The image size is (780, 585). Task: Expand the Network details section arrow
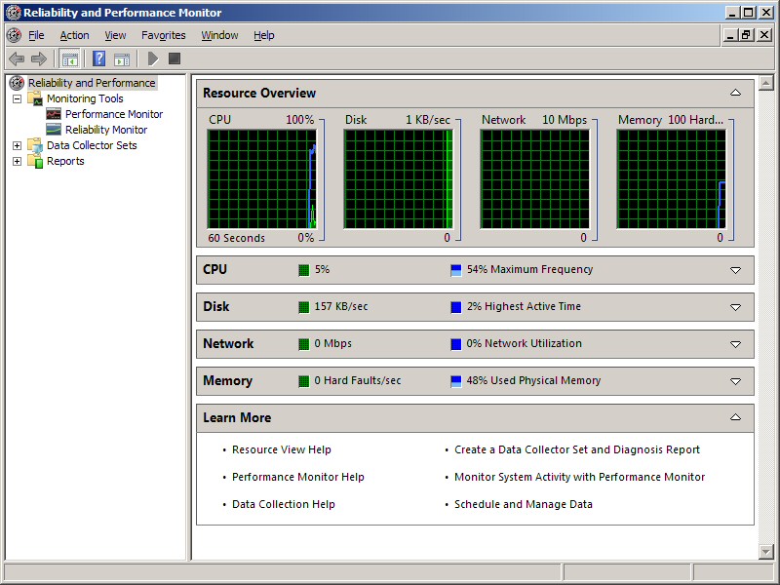[735, 344]
